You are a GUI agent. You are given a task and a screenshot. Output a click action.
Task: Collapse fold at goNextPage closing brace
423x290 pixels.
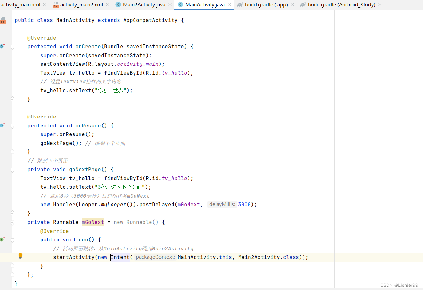point(12,213)
